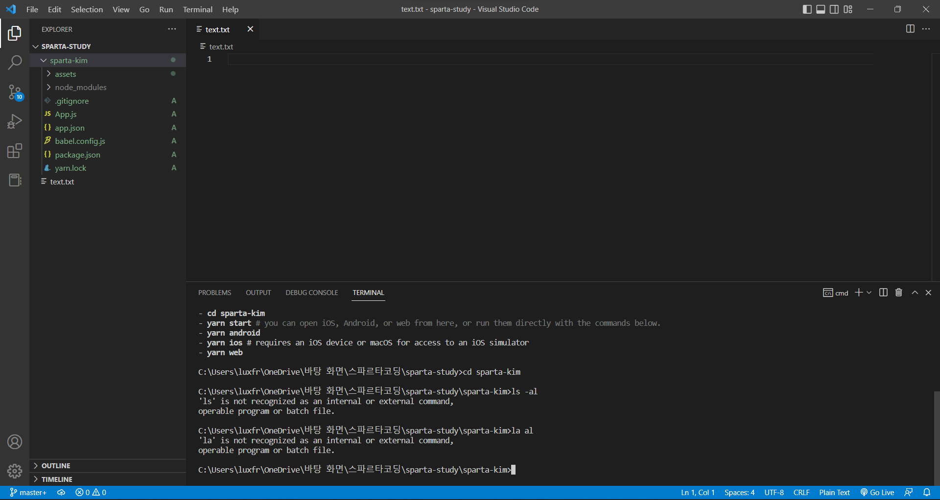
Task: Open Source Control view with 10 changes
Action: tap(15, 92)
